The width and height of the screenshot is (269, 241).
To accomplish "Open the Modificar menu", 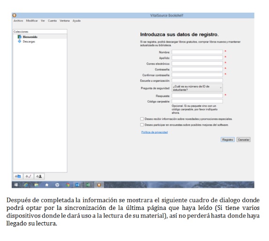I will click(x=32, y=21).
